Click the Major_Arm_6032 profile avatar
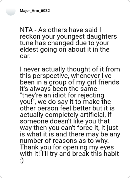 [11, 11]
